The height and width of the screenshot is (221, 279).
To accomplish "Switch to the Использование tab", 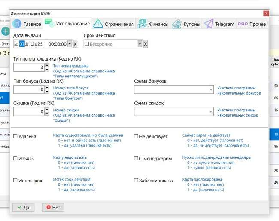I will (x=68, y=24).
